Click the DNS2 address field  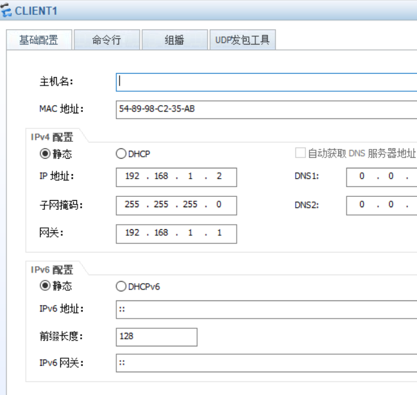click(381, 206)
